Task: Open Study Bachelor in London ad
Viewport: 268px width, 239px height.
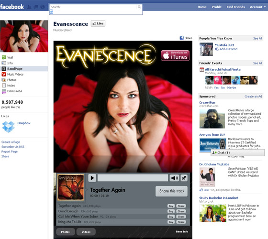Action: pyautogui.click(x=219, y=198)
